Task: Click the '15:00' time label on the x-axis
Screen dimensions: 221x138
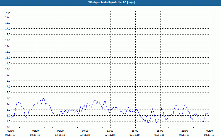Action: 135,131
